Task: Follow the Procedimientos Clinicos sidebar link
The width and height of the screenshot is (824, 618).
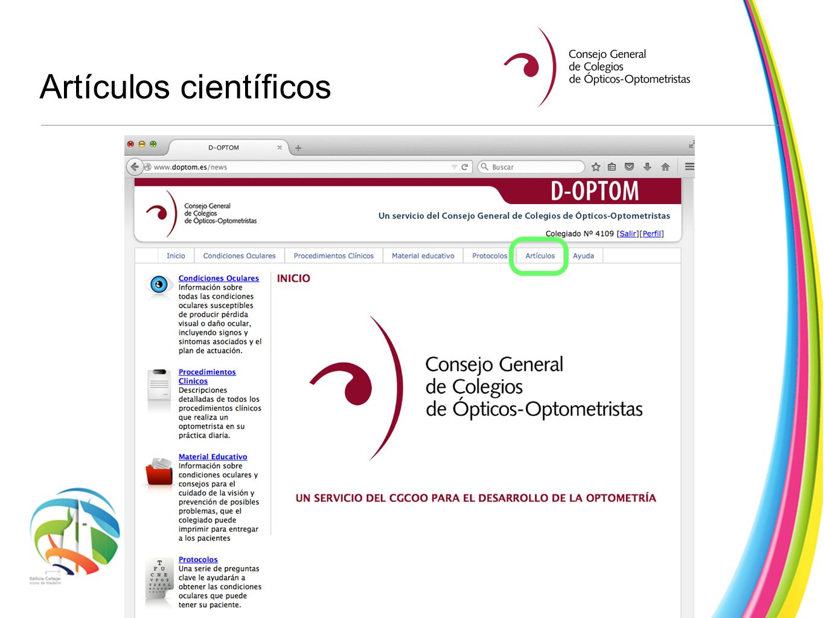Action: pyautogui.click(x=207, y=377)
